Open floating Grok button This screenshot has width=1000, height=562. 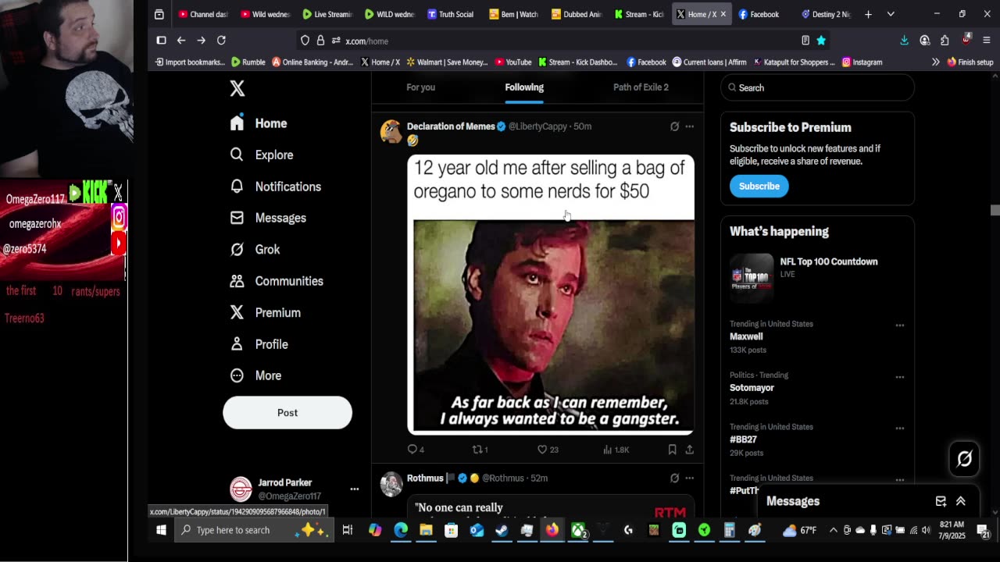(964, 459)
